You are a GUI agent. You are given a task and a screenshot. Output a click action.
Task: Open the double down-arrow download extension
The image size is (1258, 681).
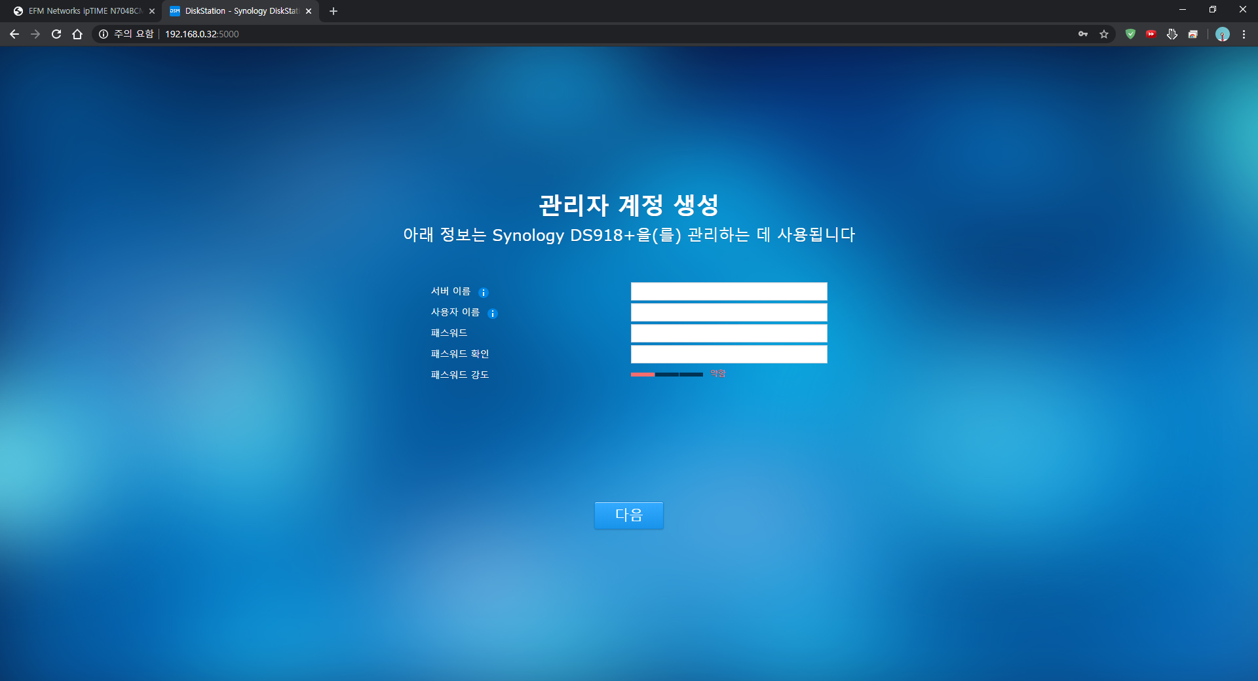click(x=1172, y=34)
